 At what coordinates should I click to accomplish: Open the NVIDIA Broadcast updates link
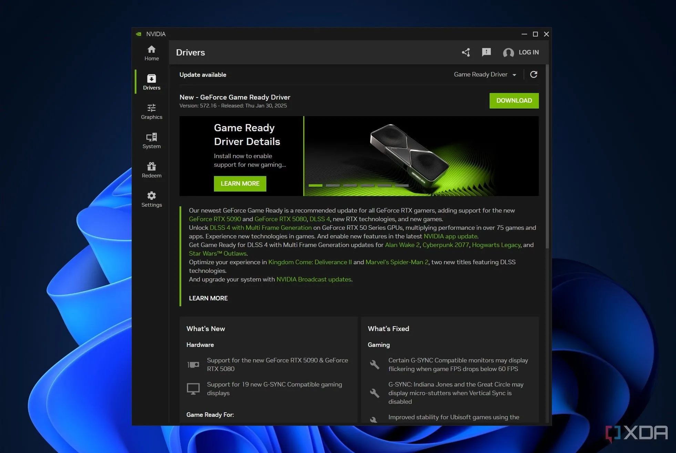314,279
